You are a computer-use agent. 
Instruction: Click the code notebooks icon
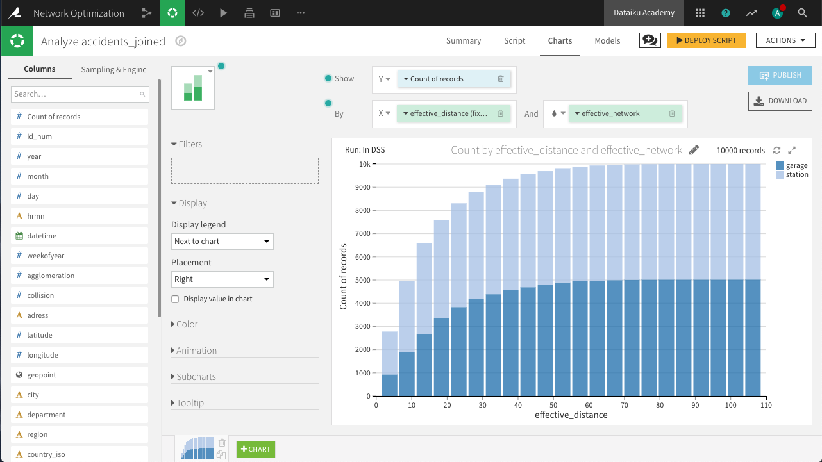pyautogui.click(x=198, y=13)
